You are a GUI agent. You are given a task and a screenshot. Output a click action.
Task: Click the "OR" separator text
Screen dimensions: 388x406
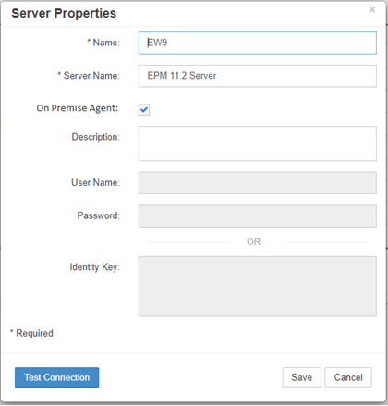(x=254, y=241)
